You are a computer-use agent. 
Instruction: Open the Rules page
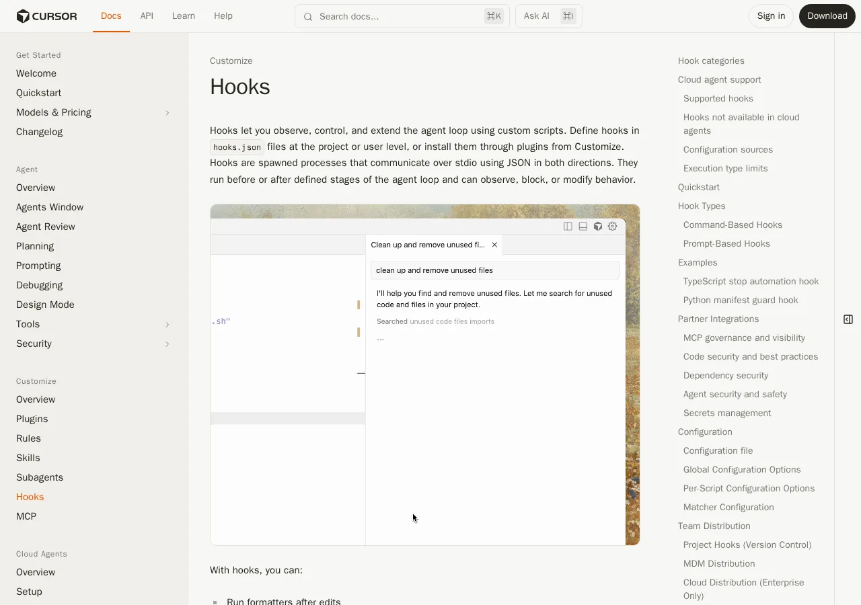point(28,438)
